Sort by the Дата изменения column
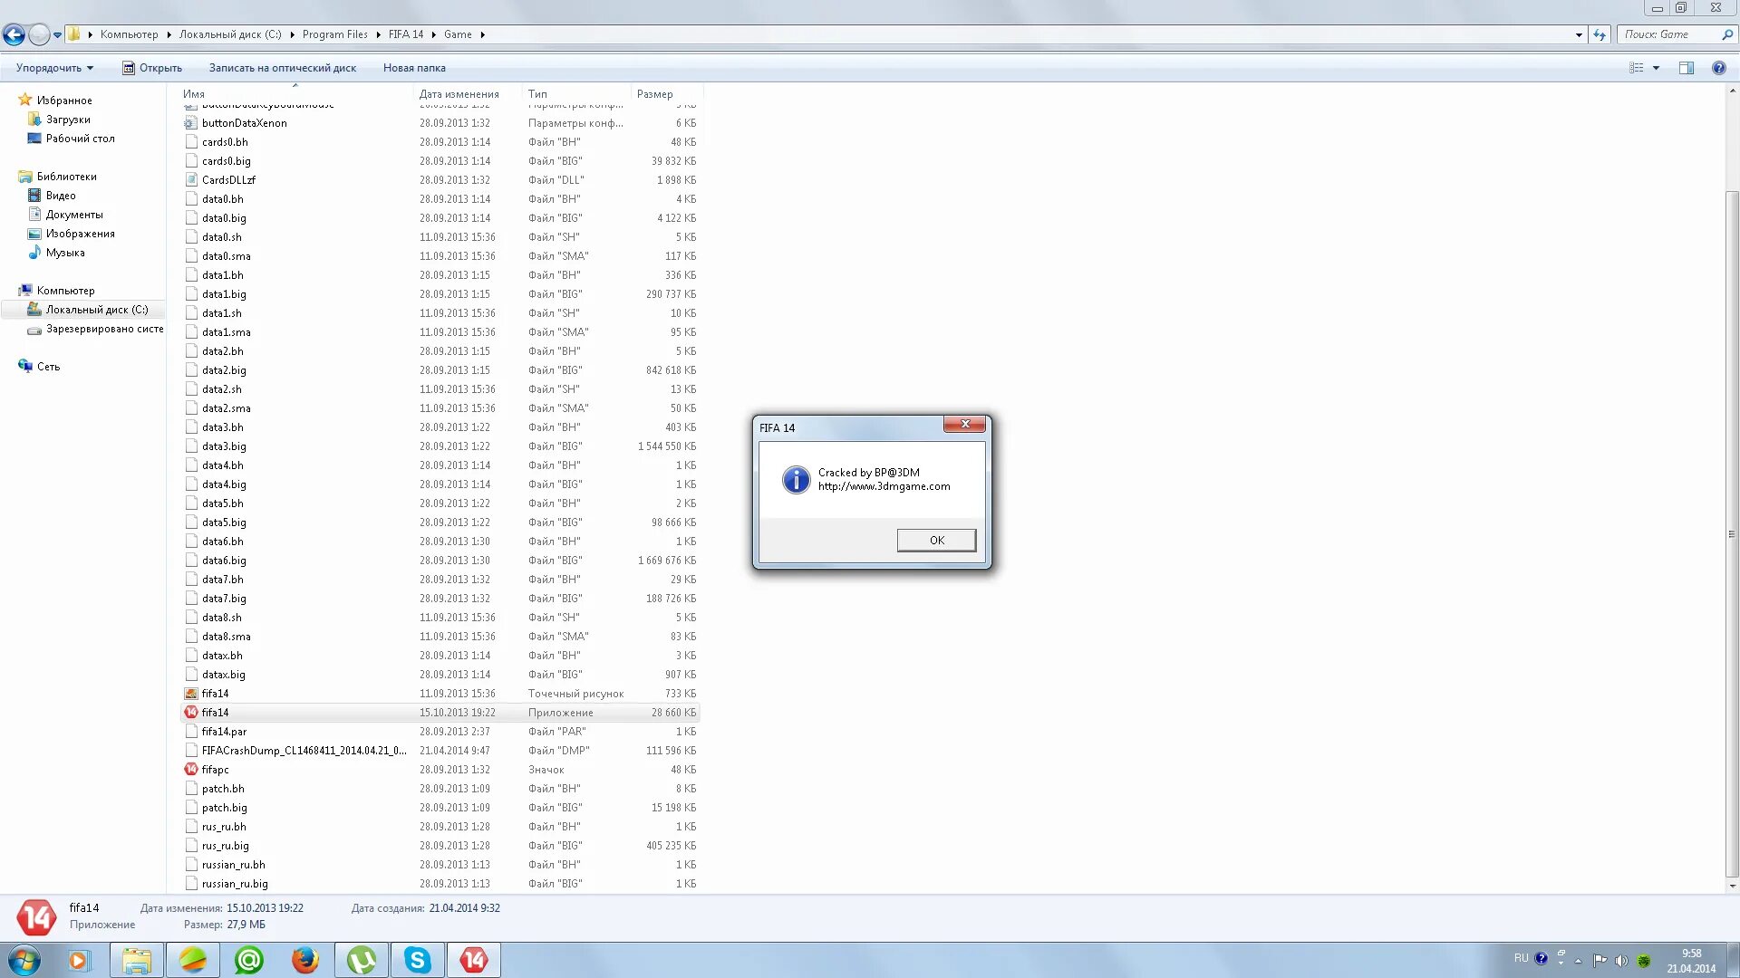Screen dimensions: 1740x978 [459, 94]
